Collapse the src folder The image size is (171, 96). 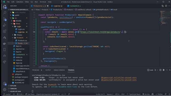click(x=10, y=18)
